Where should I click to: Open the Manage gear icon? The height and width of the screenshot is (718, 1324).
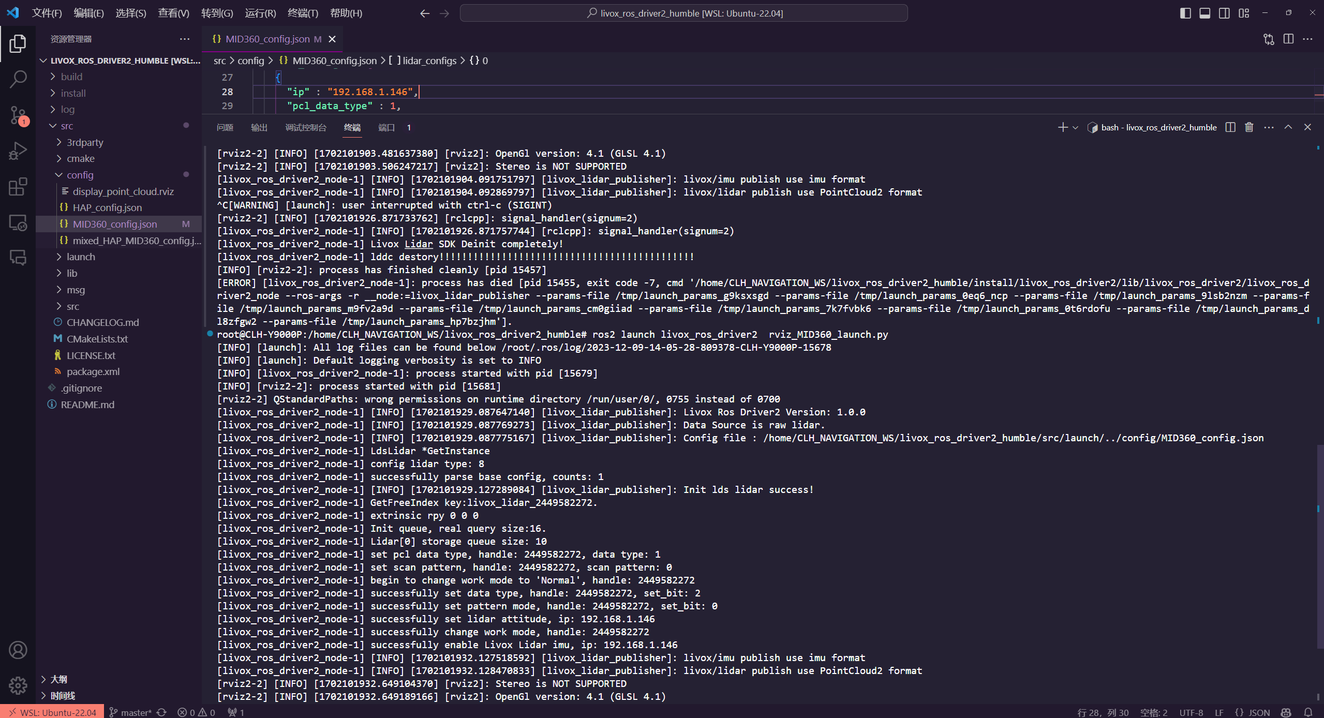tap(18, 685)
